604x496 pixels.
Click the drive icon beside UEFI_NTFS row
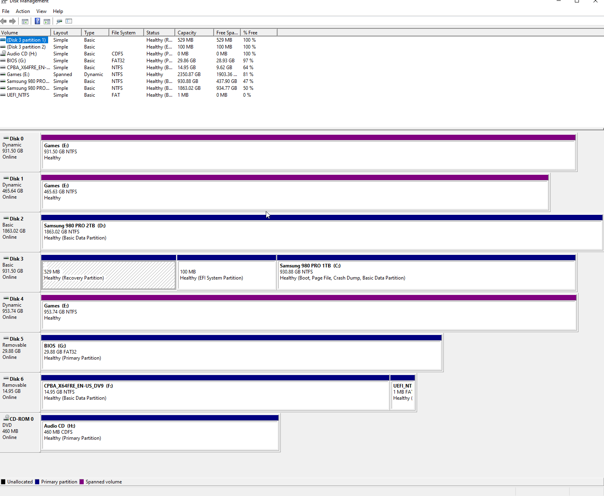(x=3, y=95)
